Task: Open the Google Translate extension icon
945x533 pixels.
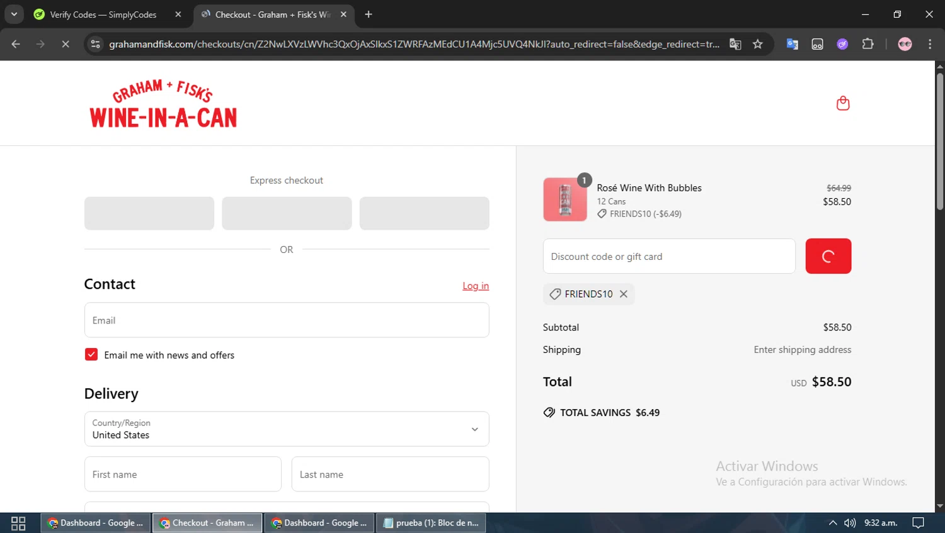Action: [793, 44]
